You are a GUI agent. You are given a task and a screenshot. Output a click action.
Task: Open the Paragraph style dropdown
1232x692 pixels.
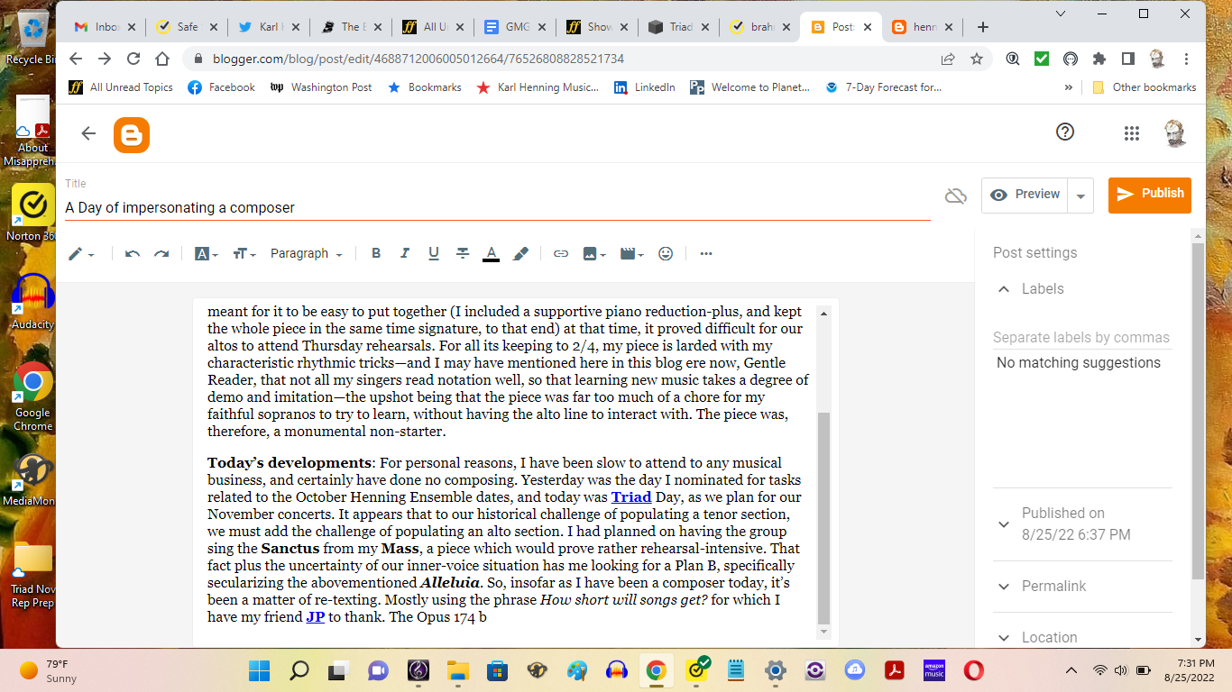[307, 254]
